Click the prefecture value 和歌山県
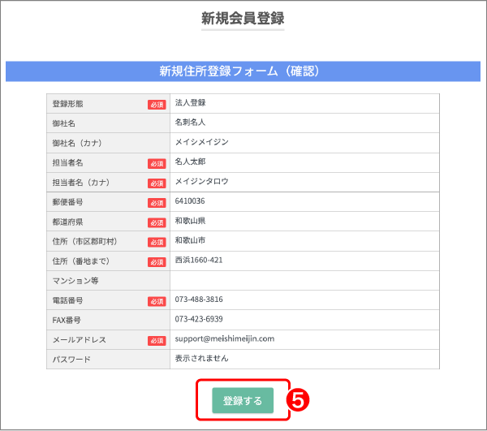The height and width of the screenshot is (431, 487). coord(190,221)
